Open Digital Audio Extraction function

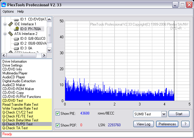point(19,81)
